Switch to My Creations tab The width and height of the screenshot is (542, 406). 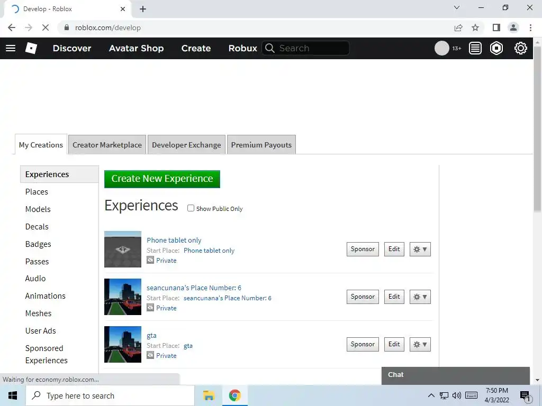(x=41, y=145)
